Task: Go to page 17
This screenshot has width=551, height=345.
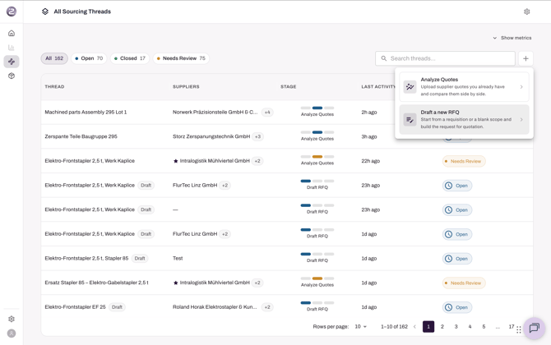Action: coord(512,326)
